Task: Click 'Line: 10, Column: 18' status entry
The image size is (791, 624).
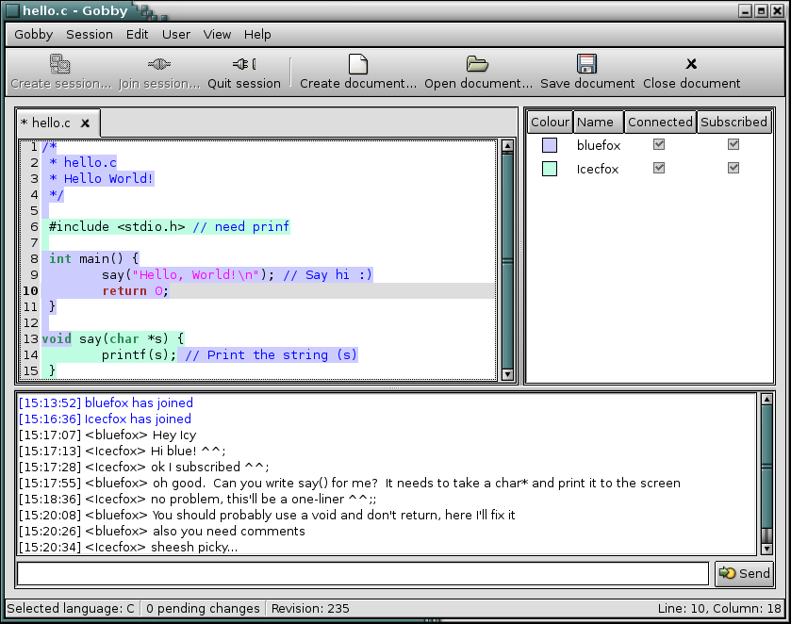Action: [719, 608]
